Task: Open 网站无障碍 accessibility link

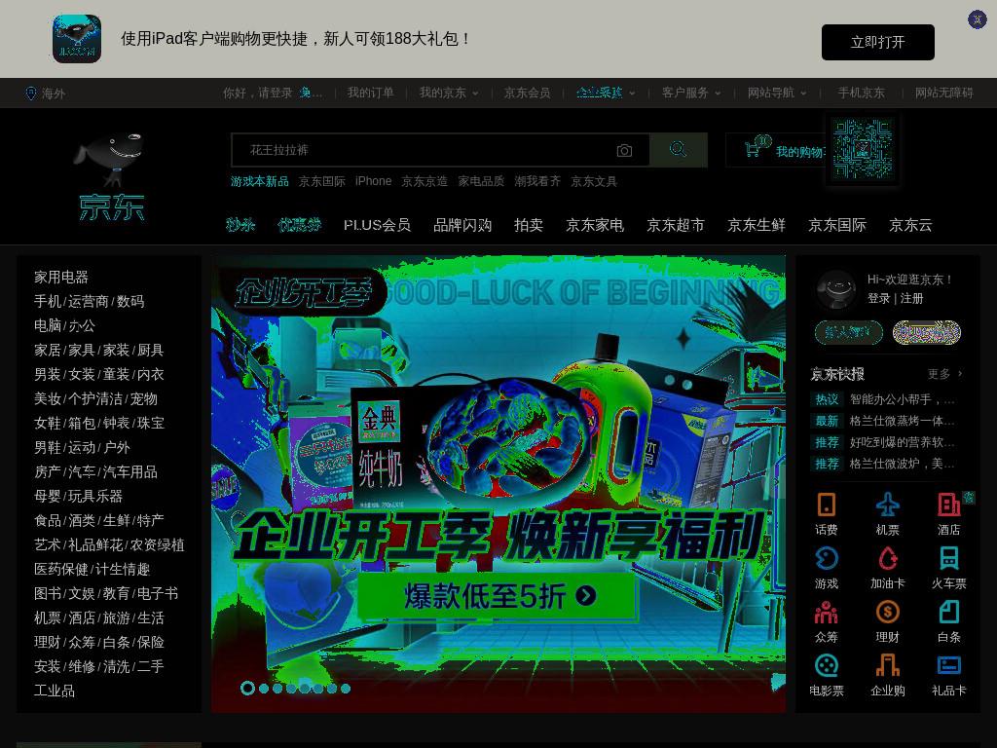Action: [x=943, y=93]
